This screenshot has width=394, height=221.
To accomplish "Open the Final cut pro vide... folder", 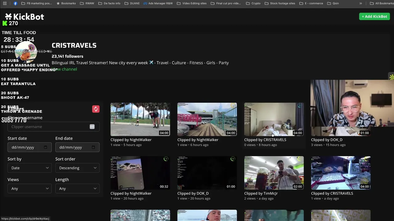I will (226, 3).
